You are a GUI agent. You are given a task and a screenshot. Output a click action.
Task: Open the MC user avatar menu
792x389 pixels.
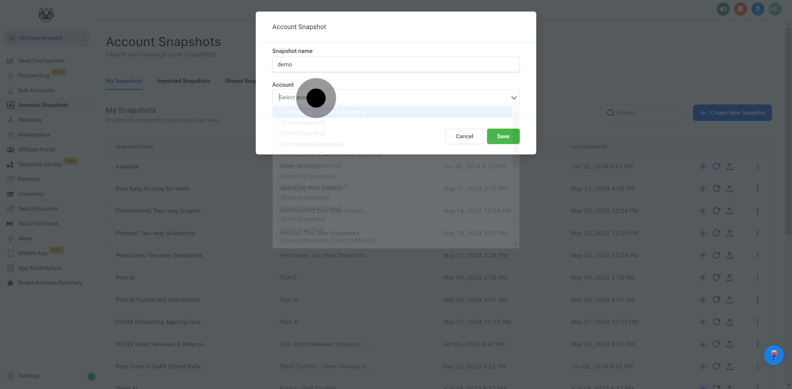click(775, 9)
